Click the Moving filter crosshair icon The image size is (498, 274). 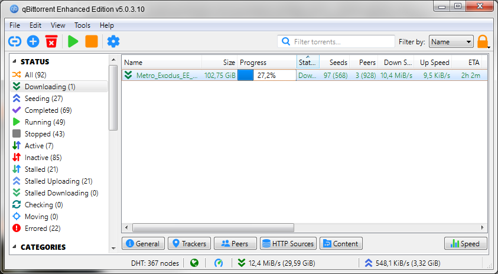pyautogui.click(x=17, y=216)
